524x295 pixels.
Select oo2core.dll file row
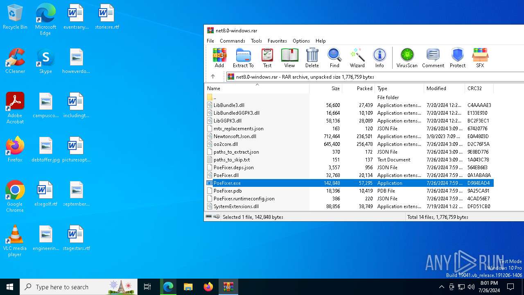click(x=349, y=144)
